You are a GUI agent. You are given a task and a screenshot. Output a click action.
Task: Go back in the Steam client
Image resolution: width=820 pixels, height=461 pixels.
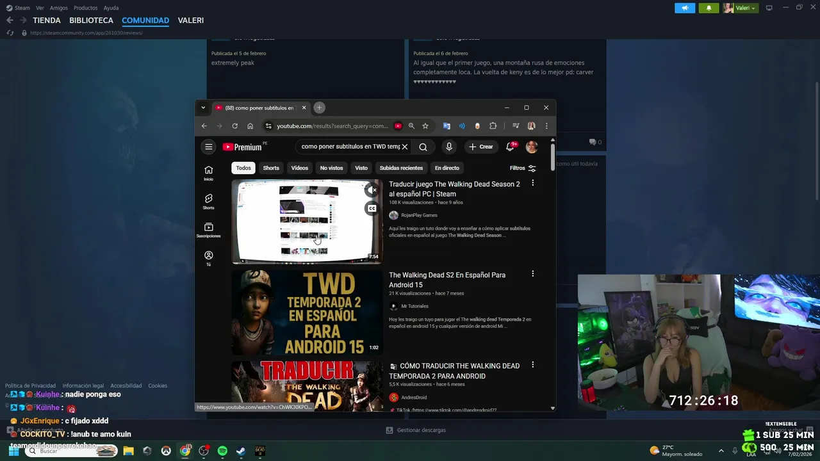[x=10, y=20]
